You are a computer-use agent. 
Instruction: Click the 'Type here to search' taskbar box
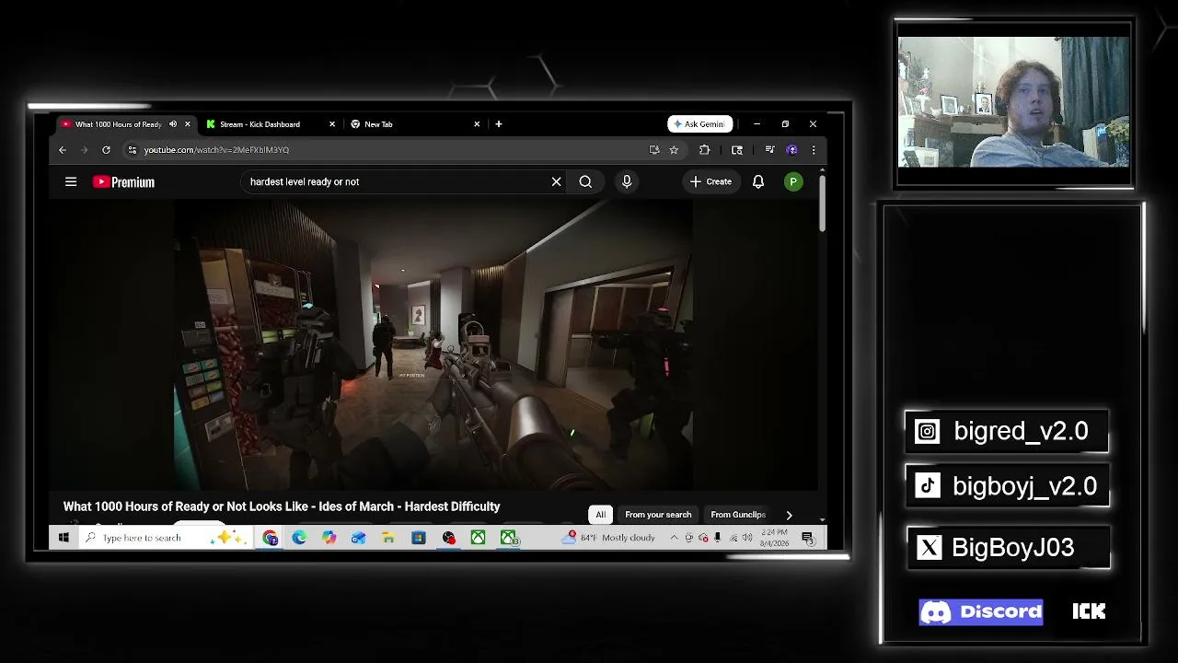click(166, 538)
